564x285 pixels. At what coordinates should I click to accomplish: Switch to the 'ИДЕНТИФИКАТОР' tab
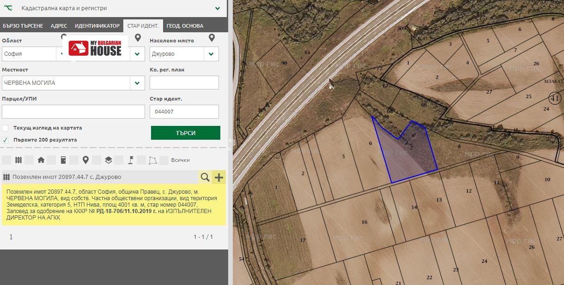pyautogui.click(x=97, y=26)
